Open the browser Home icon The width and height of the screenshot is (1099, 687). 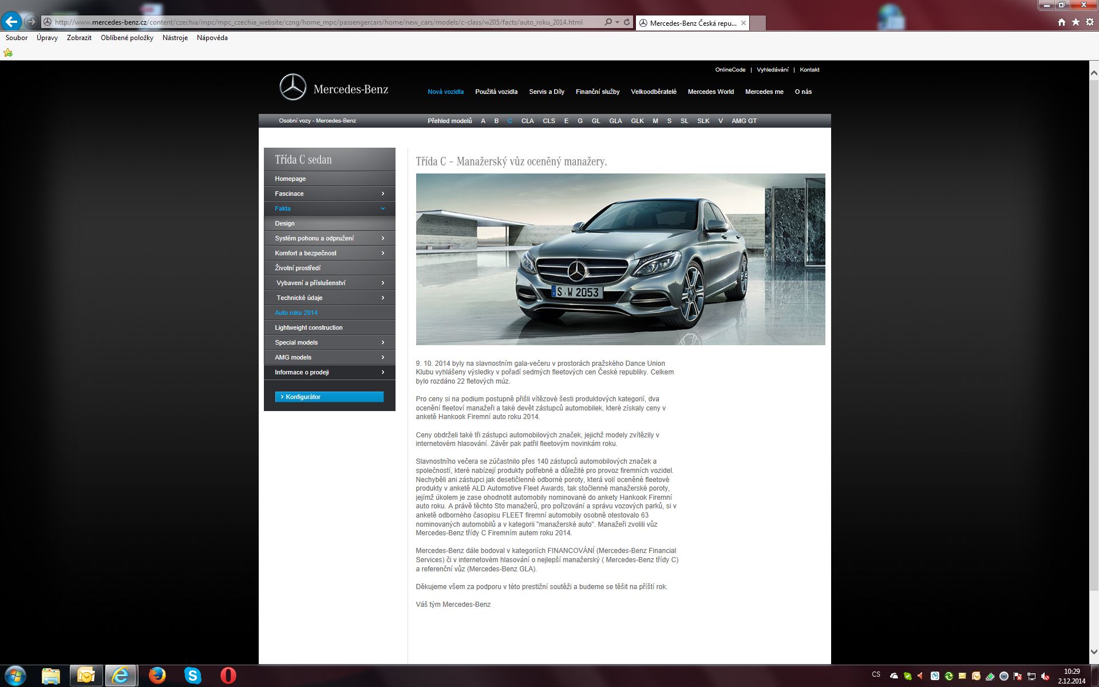(1062, 22)
